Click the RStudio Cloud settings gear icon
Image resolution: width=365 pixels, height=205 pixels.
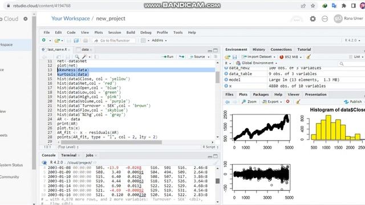tap(313, 19)
